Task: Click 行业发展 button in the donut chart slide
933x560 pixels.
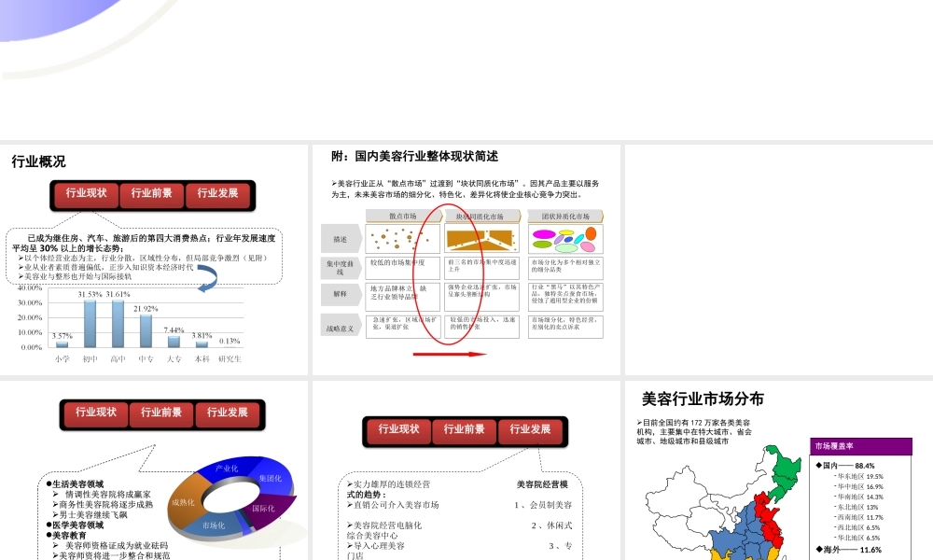Action: [x=228, y=413]
